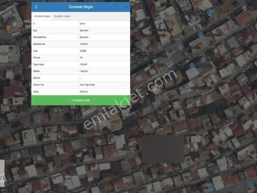Click the Bim Market blue marker at bottom

(x=211, y=187)
